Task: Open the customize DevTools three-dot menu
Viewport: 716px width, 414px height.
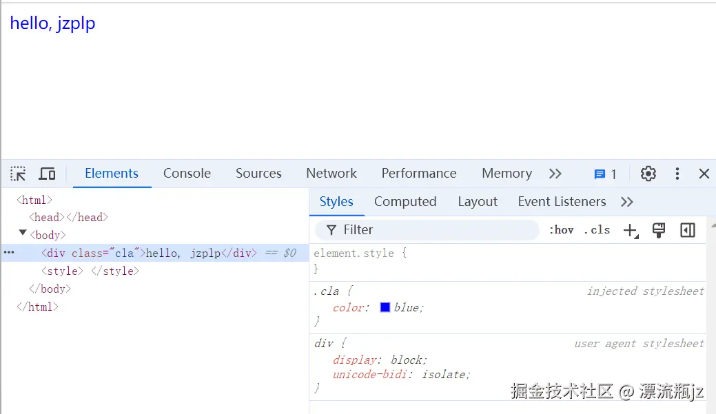Action: click(677, 174)
